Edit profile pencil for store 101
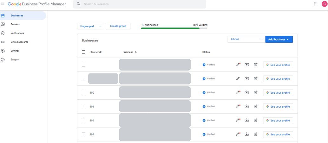 click(238, 107)
